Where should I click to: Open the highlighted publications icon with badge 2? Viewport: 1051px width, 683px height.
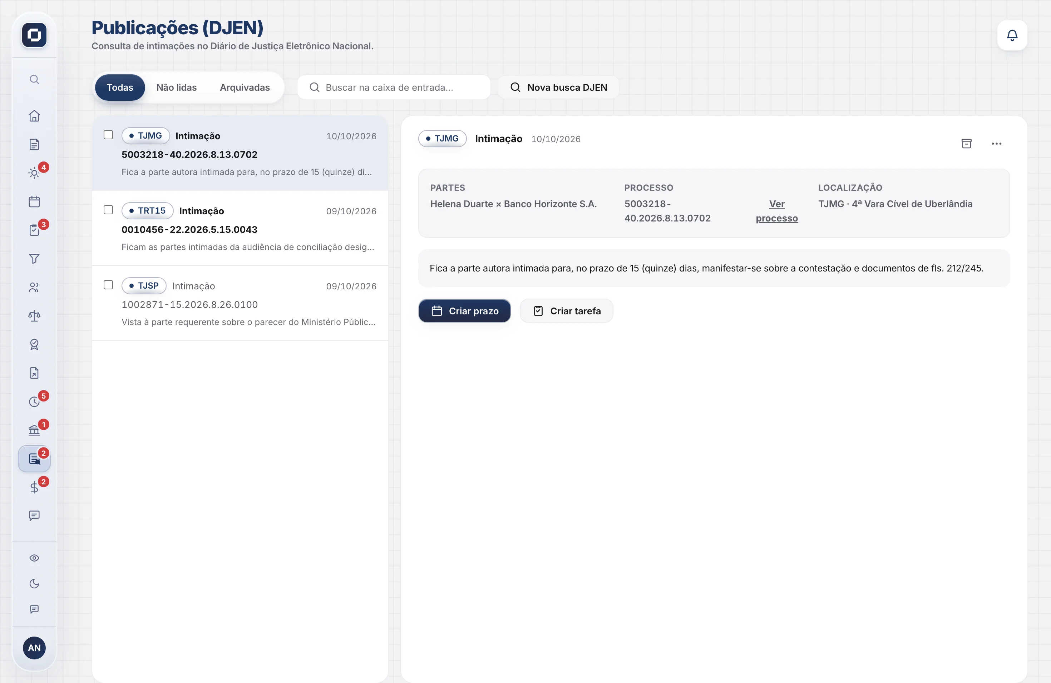coord(34,459)
